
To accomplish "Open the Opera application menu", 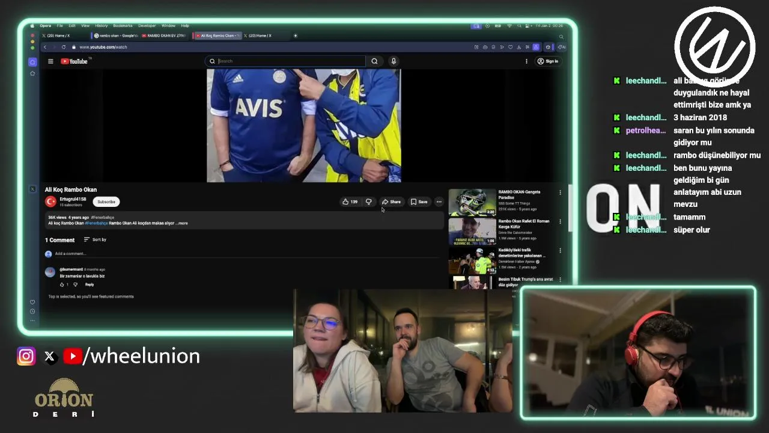I will point(46,26).
